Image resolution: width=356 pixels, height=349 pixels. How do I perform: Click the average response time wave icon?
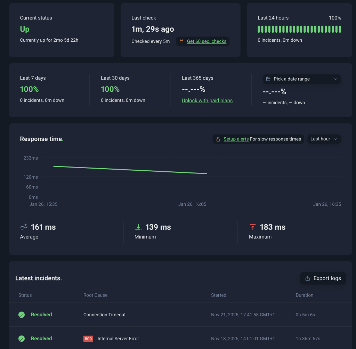tap(24, 227)
